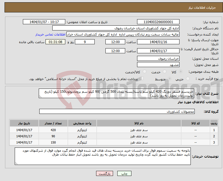This screenshot has height=181, width=223.
Task: Click the response deadline date 1404/01/16 field
Action: pos(158,42)
